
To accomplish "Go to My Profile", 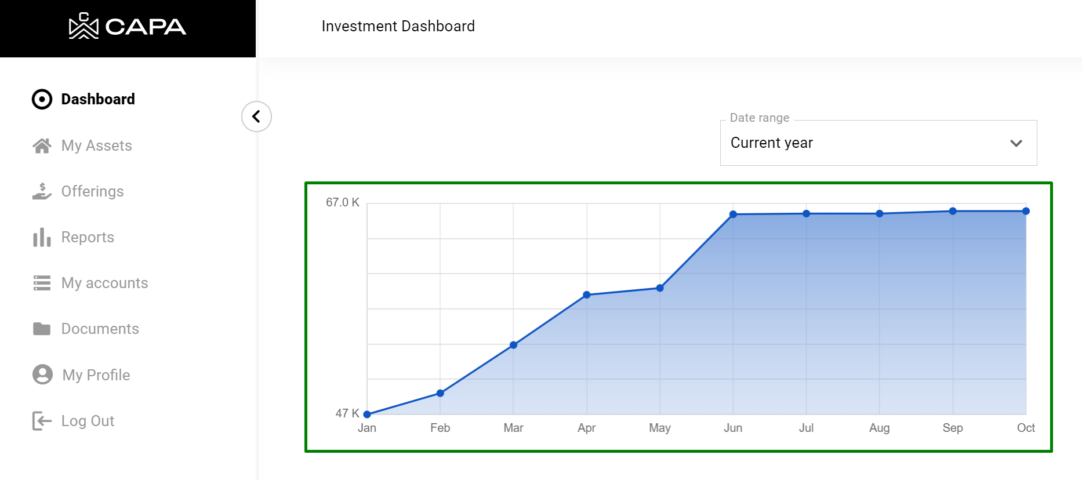I will (96, 374).
